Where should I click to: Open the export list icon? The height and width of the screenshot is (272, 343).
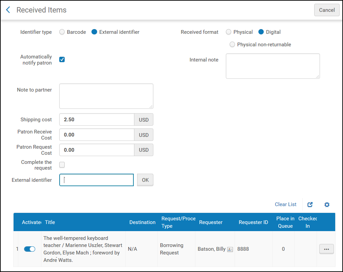pos(310,204)
